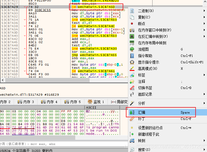Click the follow-in-disassembler (在反汇编中转到) chip icon
This screenshot has width=207, height=152.
[x=132, y=36]
